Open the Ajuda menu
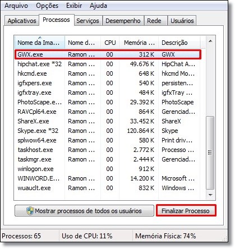The width and height of the screenshot is (235, 249). point(98,6)
